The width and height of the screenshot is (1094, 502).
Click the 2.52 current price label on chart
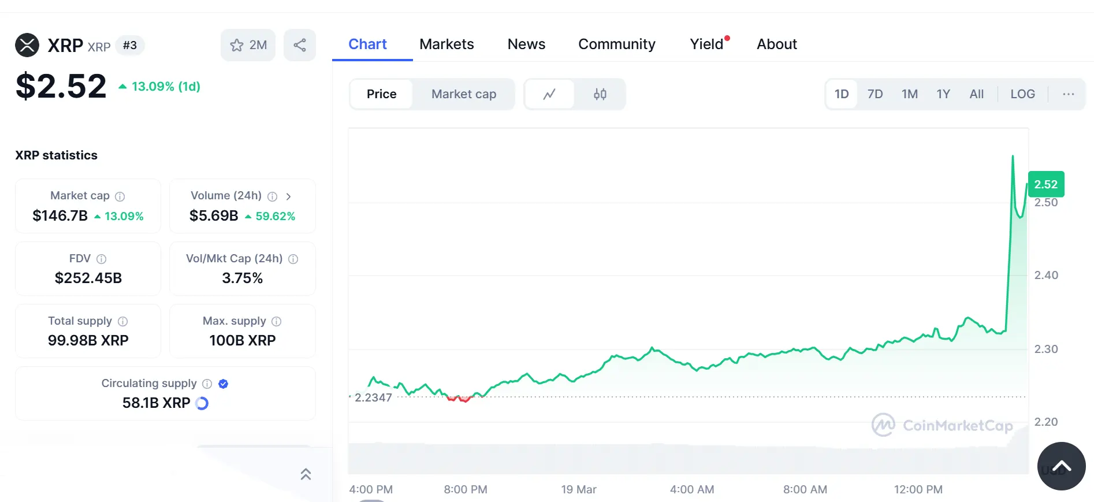pyautogui.click(x=1046, y=184)
